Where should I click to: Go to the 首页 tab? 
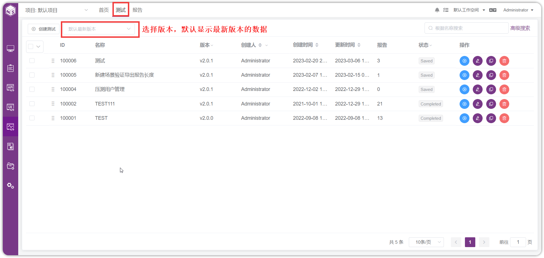104,10
